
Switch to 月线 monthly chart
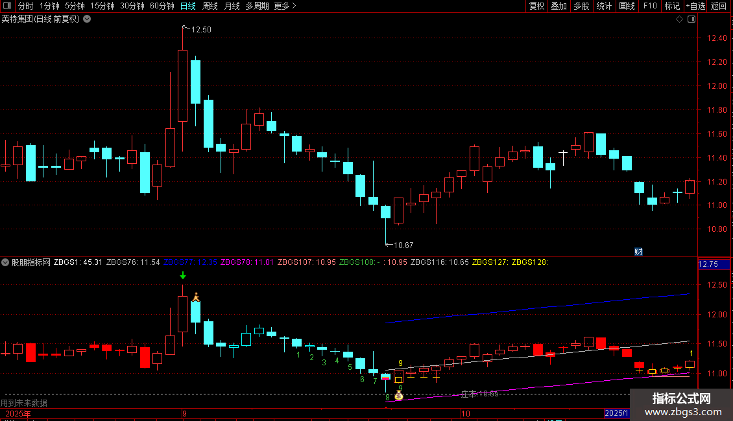(x=232, y=6)
